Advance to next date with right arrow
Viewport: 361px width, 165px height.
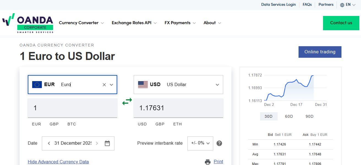97,143
